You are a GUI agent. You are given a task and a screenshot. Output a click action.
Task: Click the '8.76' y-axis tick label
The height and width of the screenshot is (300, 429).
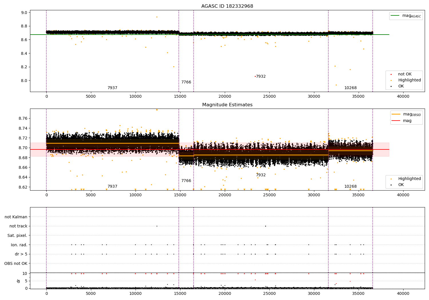pos(23,118)
